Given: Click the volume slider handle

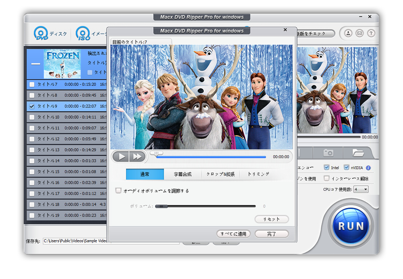Looking at the screenshot, I should (x=161, y=206).
